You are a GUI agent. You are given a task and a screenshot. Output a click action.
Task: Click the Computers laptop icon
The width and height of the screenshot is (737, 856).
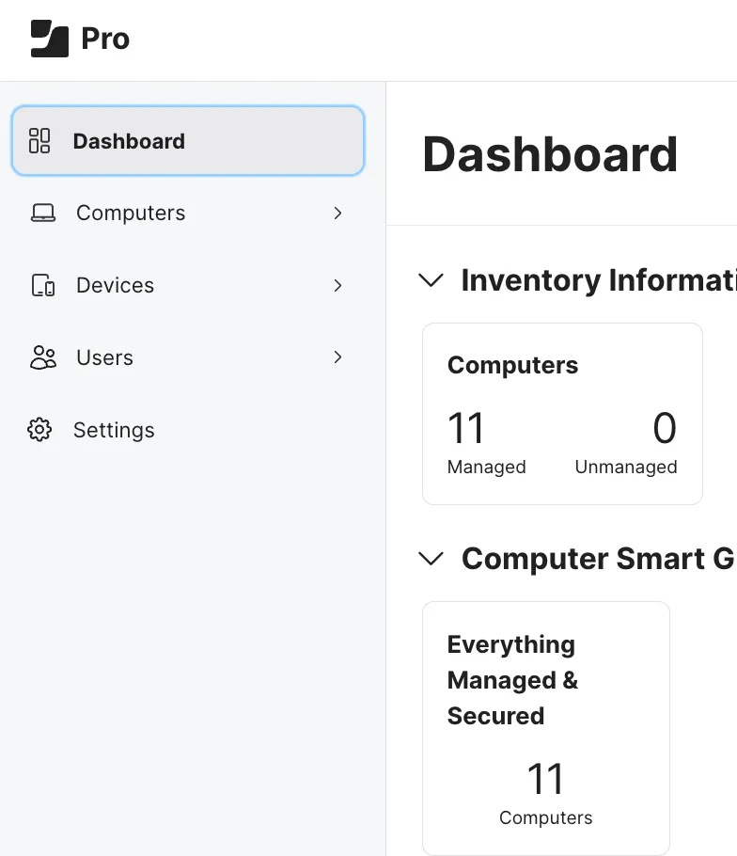pos(39,213)
